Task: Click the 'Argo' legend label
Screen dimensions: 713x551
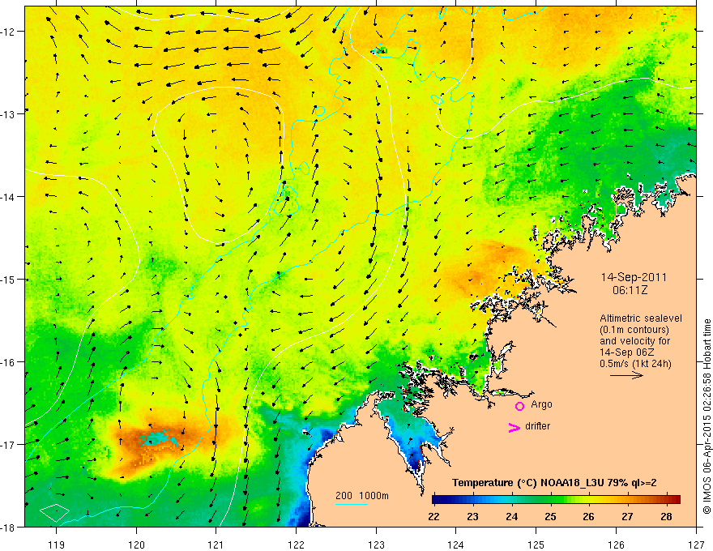Action: (541, 404)
